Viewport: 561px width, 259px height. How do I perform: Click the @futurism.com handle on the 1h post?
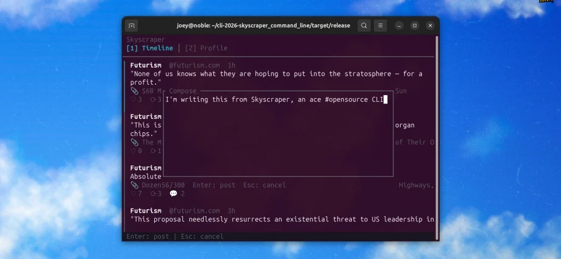pyautogui.click(x=195, y=65)
